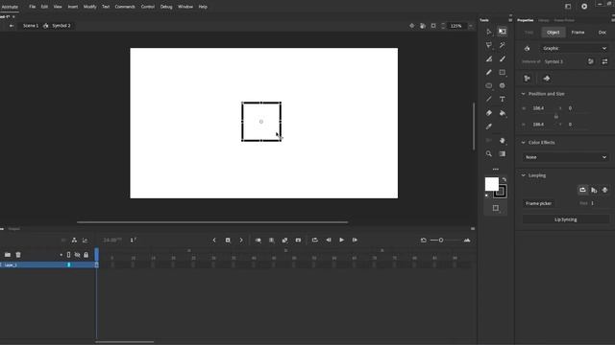Open the Graphic instance behavior dropdown

pos(575,48)
